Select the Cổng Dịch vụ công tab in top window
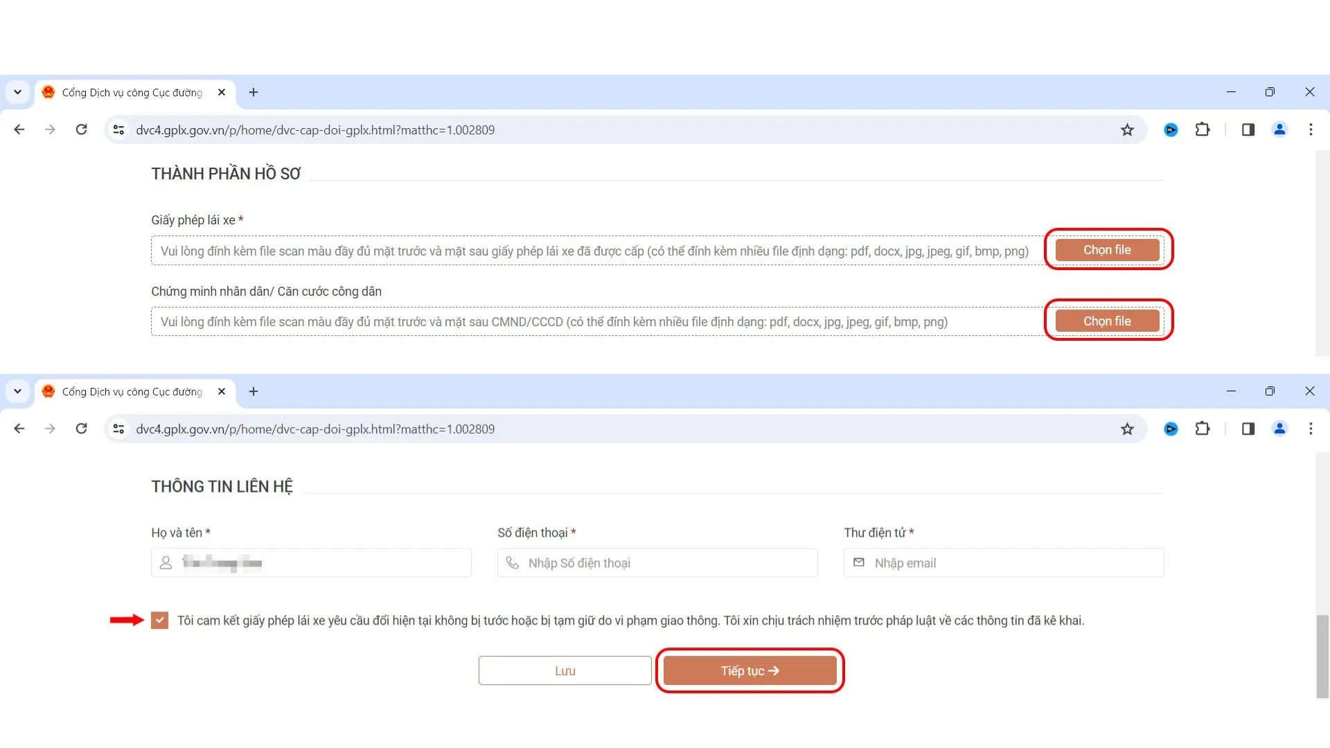Screen dimensions: 1330x748 (x=132, y=92)
